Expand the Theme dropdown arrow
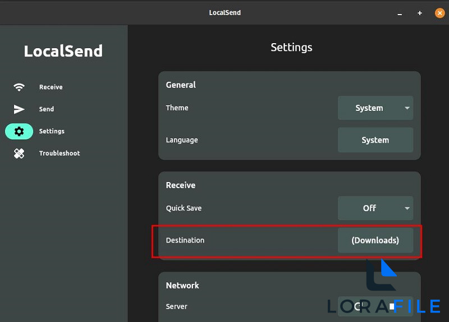This screenshot has height=322, width=449. (407, 108)
